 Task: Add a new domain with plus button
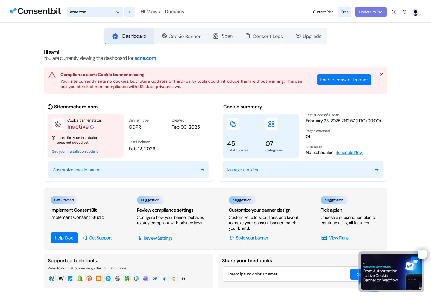129,12
